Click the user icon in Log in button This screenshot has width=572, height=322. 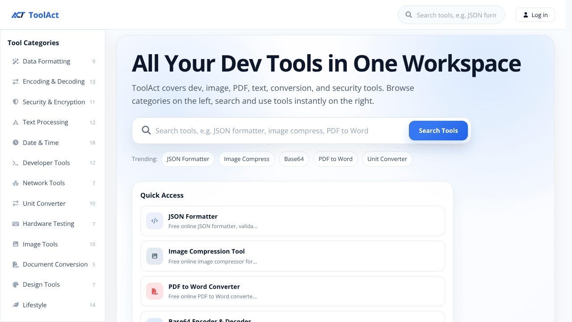[526, 15]
